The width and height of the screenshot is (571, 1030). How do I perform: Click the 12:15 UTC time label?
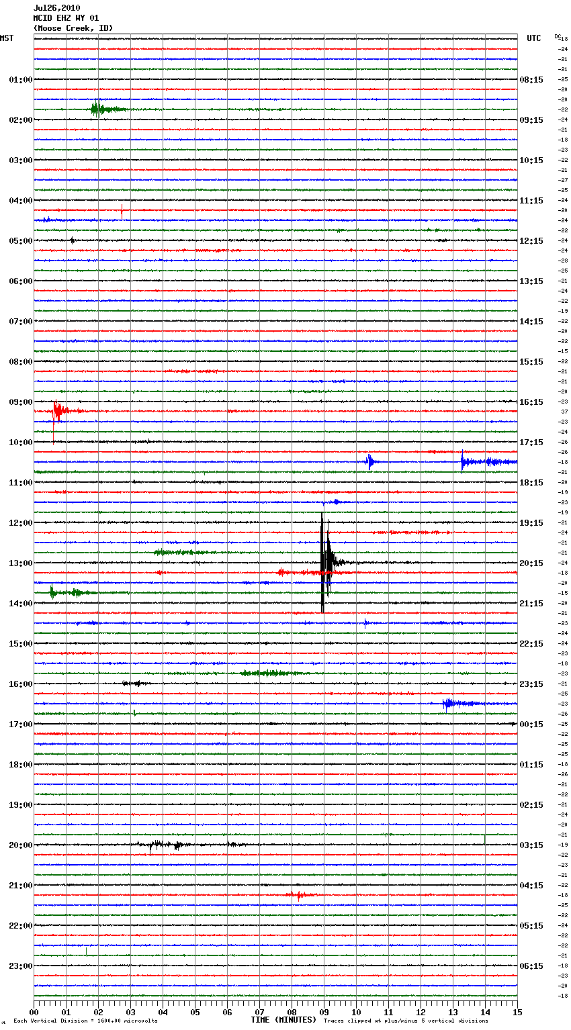click(531, 241)
